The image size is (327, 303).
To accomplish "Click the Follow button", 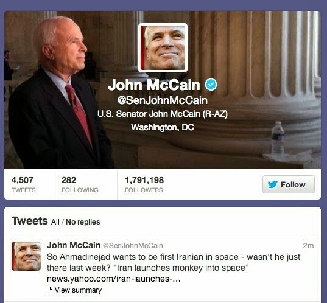I will (x=289, y=184).
